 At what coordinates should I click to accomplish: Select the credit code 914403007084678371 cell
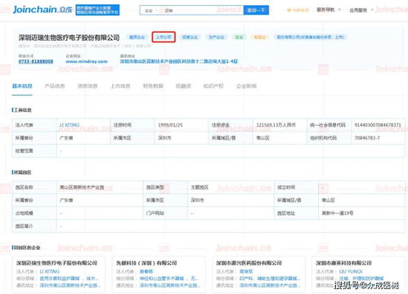(378, 125)
